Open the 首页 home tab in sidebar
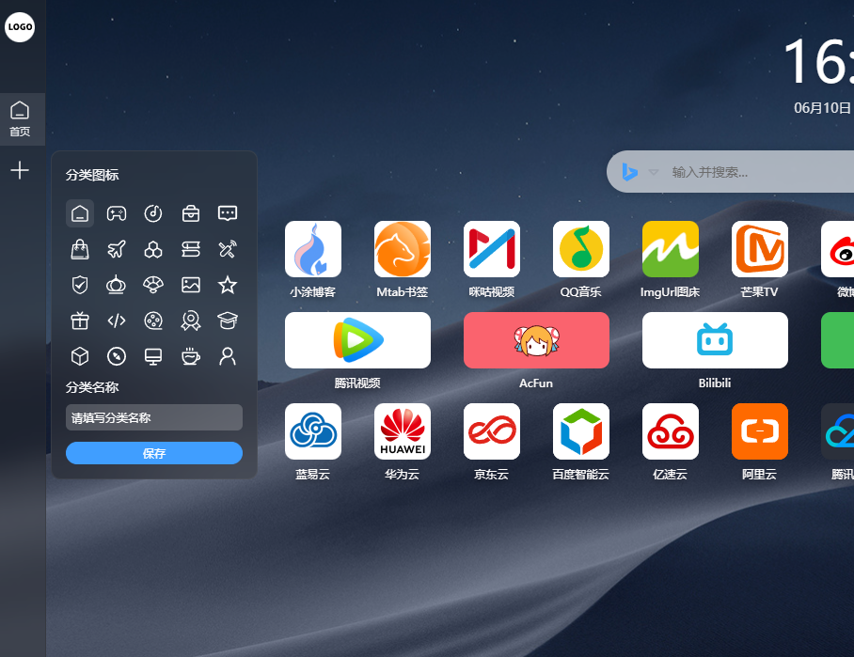This screenshot has width=854, height=657. pyautogui.click(x=23, y=119)
